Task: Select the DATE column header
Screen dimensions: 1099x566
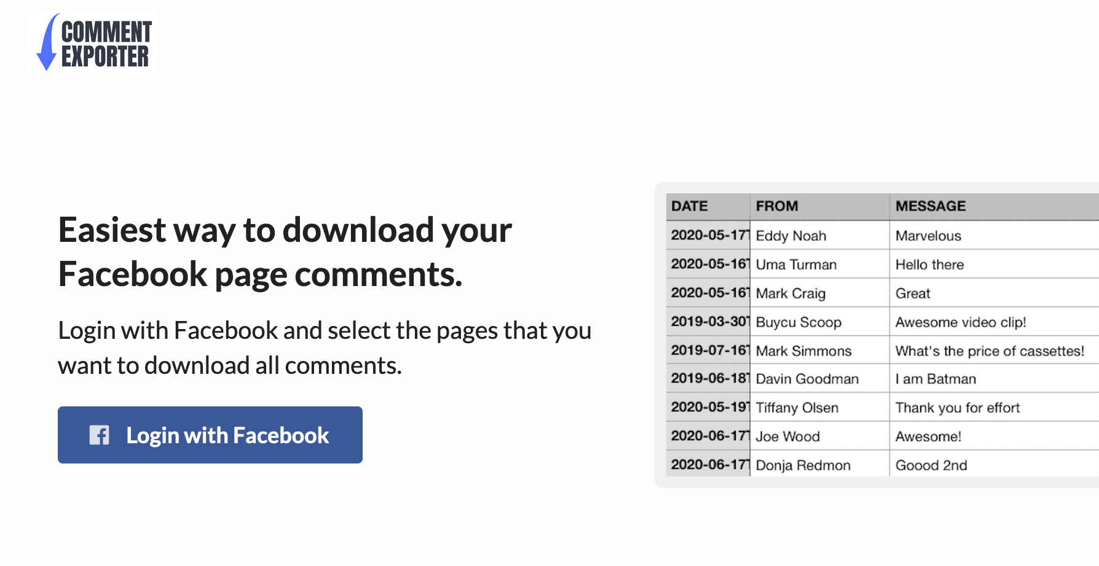Action: pos(690,206)
